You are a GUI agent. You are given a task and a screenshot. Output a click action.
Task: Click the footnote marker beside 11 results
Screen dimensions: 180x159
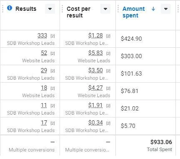52,106
